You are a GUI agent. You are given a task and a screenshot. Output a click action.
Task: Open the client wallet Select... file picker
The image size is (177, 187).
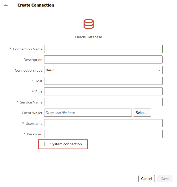tap(142, 113)
